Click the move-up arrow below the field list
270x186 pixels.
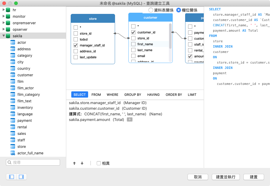(x=74, y=163)
